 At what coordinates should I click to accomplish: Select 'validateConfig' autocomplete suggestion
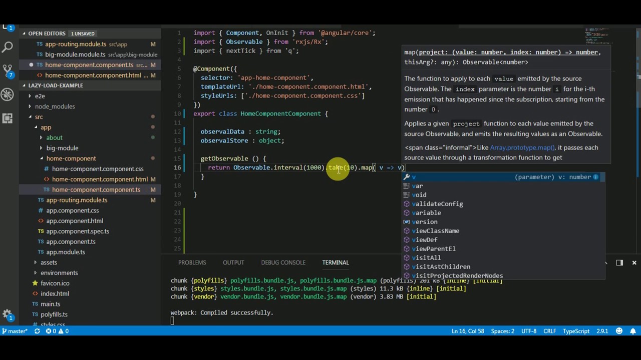(503, 204)
